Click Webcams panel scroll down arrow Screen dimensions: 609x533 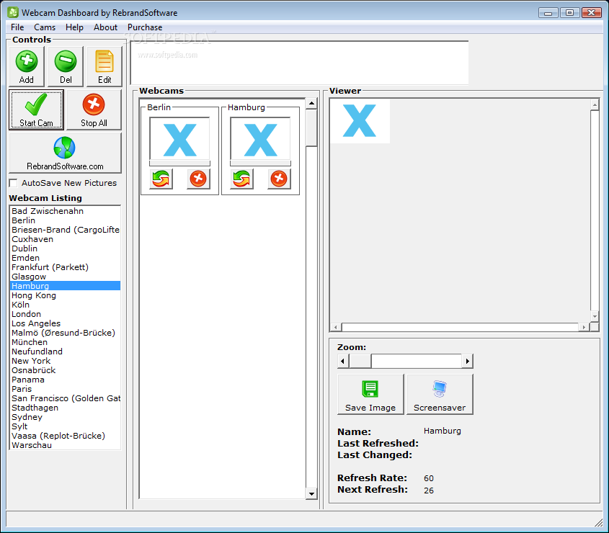click(x=311, y=494)
